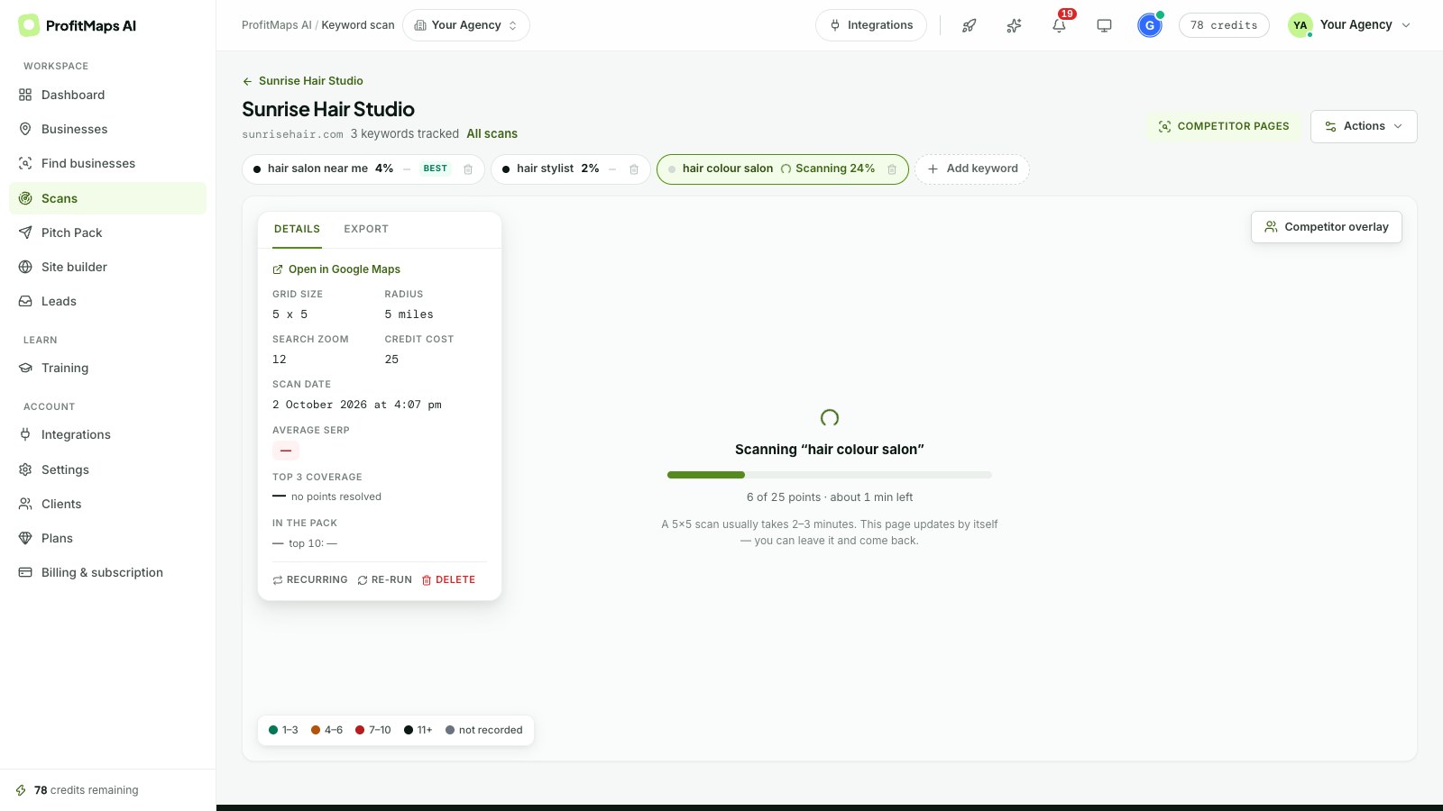1443x811 pixels.
Task: Click the blue G avatar icon
Action: [x=1150, y=25]
